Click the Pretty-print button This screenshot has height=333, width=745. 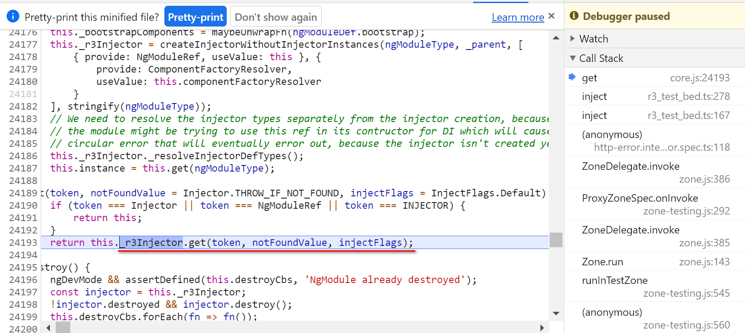[195, 17]
